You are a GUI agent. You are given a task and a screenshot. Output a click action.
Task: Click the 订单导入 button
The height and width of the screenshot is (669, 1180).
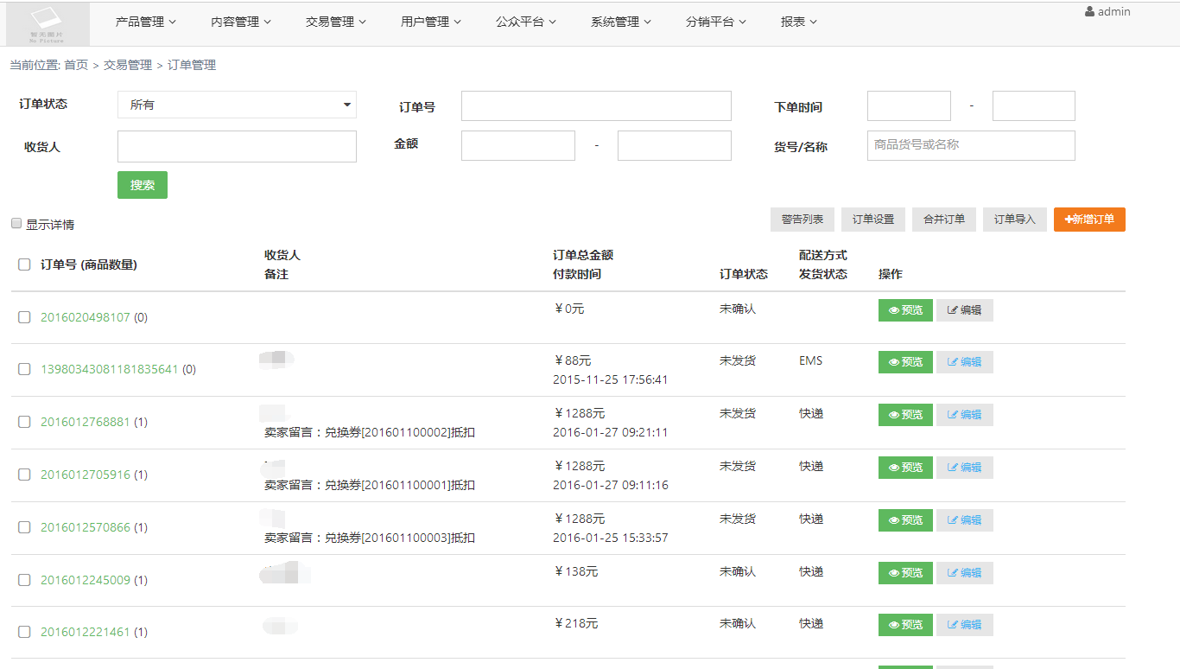[1015, 220]
